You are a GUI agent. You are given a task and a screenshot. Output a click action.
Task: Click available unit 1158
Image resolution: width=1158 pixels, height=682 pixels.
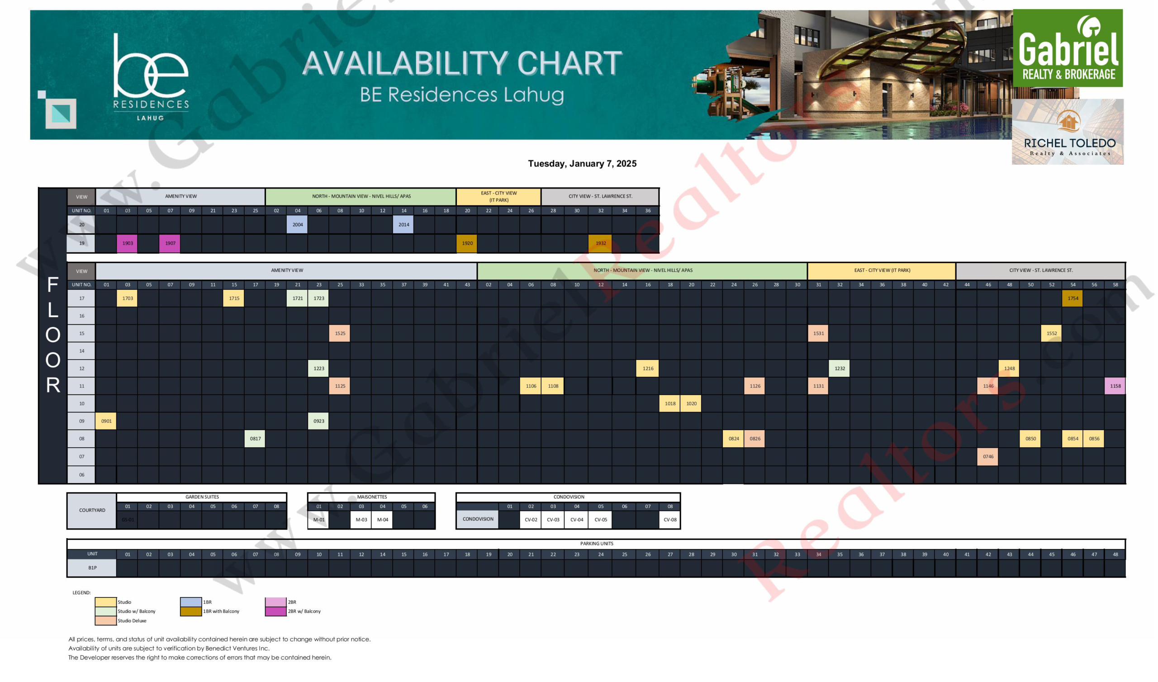pos(1115,386)
